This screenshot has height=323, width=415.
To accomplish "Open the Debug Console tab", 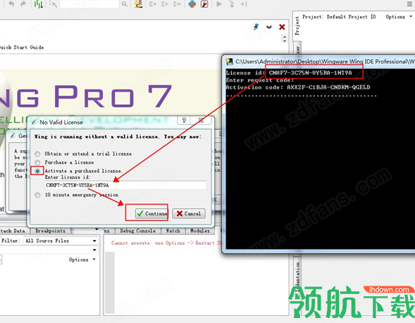I will coord(137,231).
